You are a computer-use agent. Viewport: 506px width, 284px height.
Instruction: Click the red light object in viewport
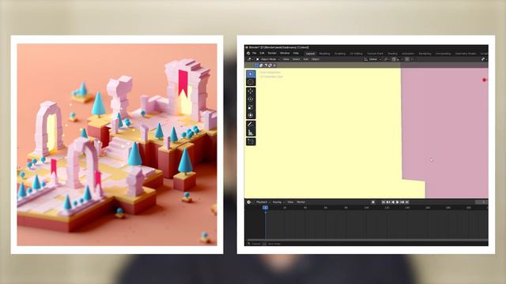[484, 80]
